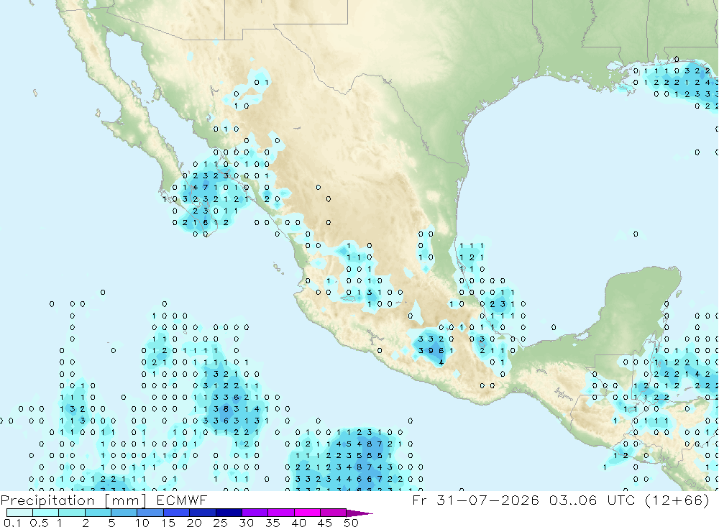Viewport: 719px width, 527px height.
Task: Click the '10' legend scale label
Action: click(142, 523)
